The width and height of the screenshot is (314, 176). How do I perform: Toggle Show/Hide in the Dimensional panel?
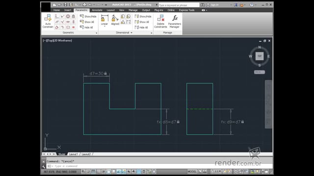(143, 16)
